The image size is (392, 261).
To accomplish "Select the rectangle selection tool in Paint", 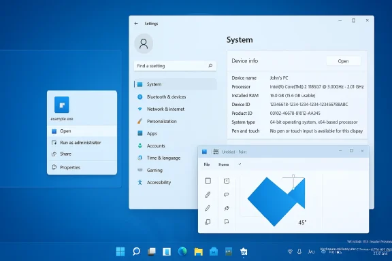I will point(208,181).
